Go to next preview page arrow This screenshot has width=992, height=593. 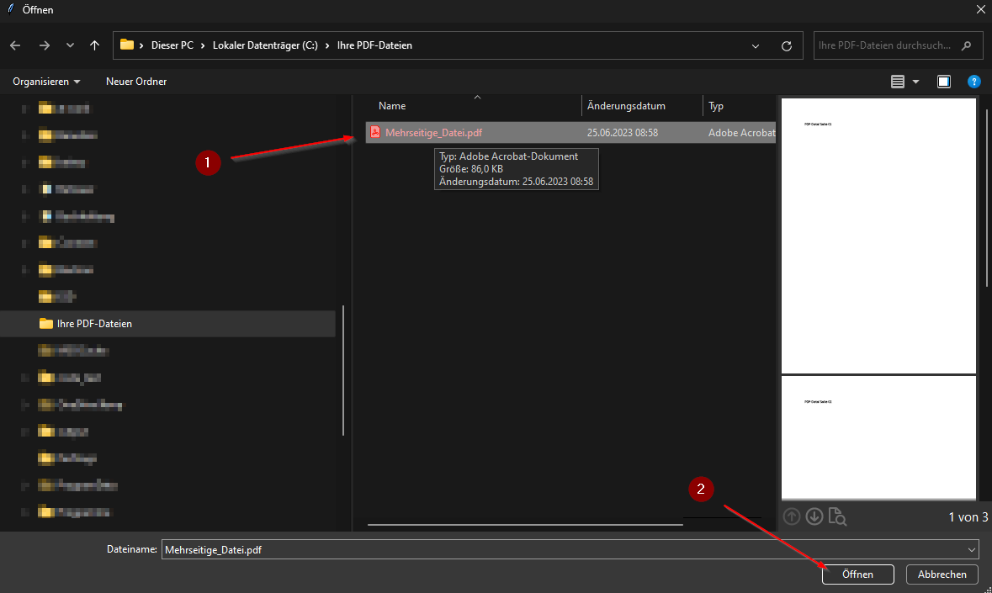(814, 516)
